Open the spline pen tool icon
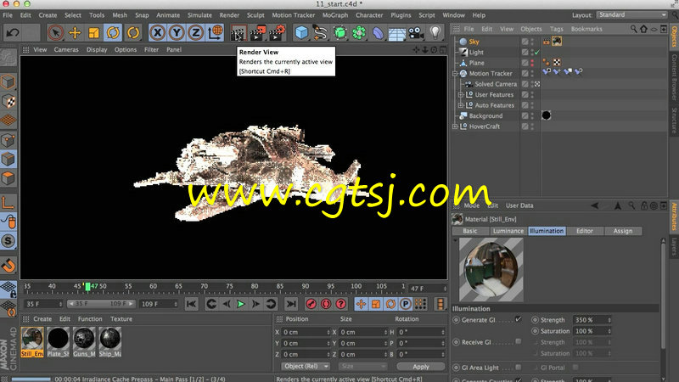 (x=321, y=33)
